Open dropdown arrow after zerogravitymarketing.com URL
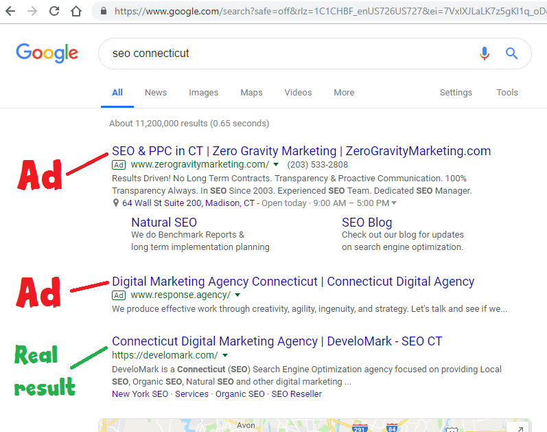Viewport: 547px width, 432px height. point(276,164)
